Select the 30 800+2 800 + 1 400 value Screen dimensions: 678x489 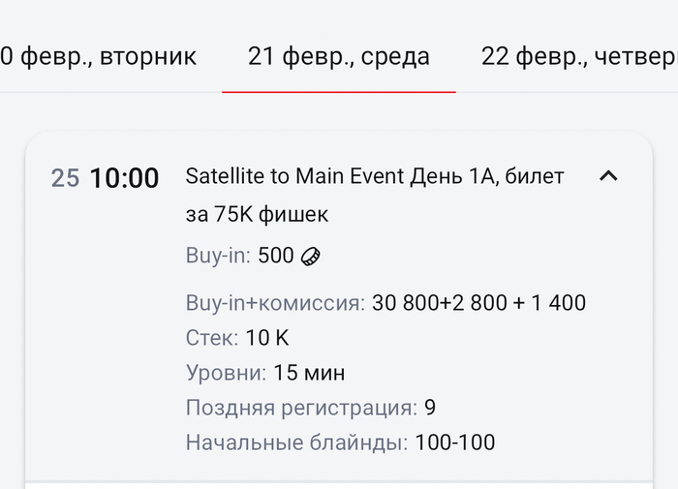(478, 303)
